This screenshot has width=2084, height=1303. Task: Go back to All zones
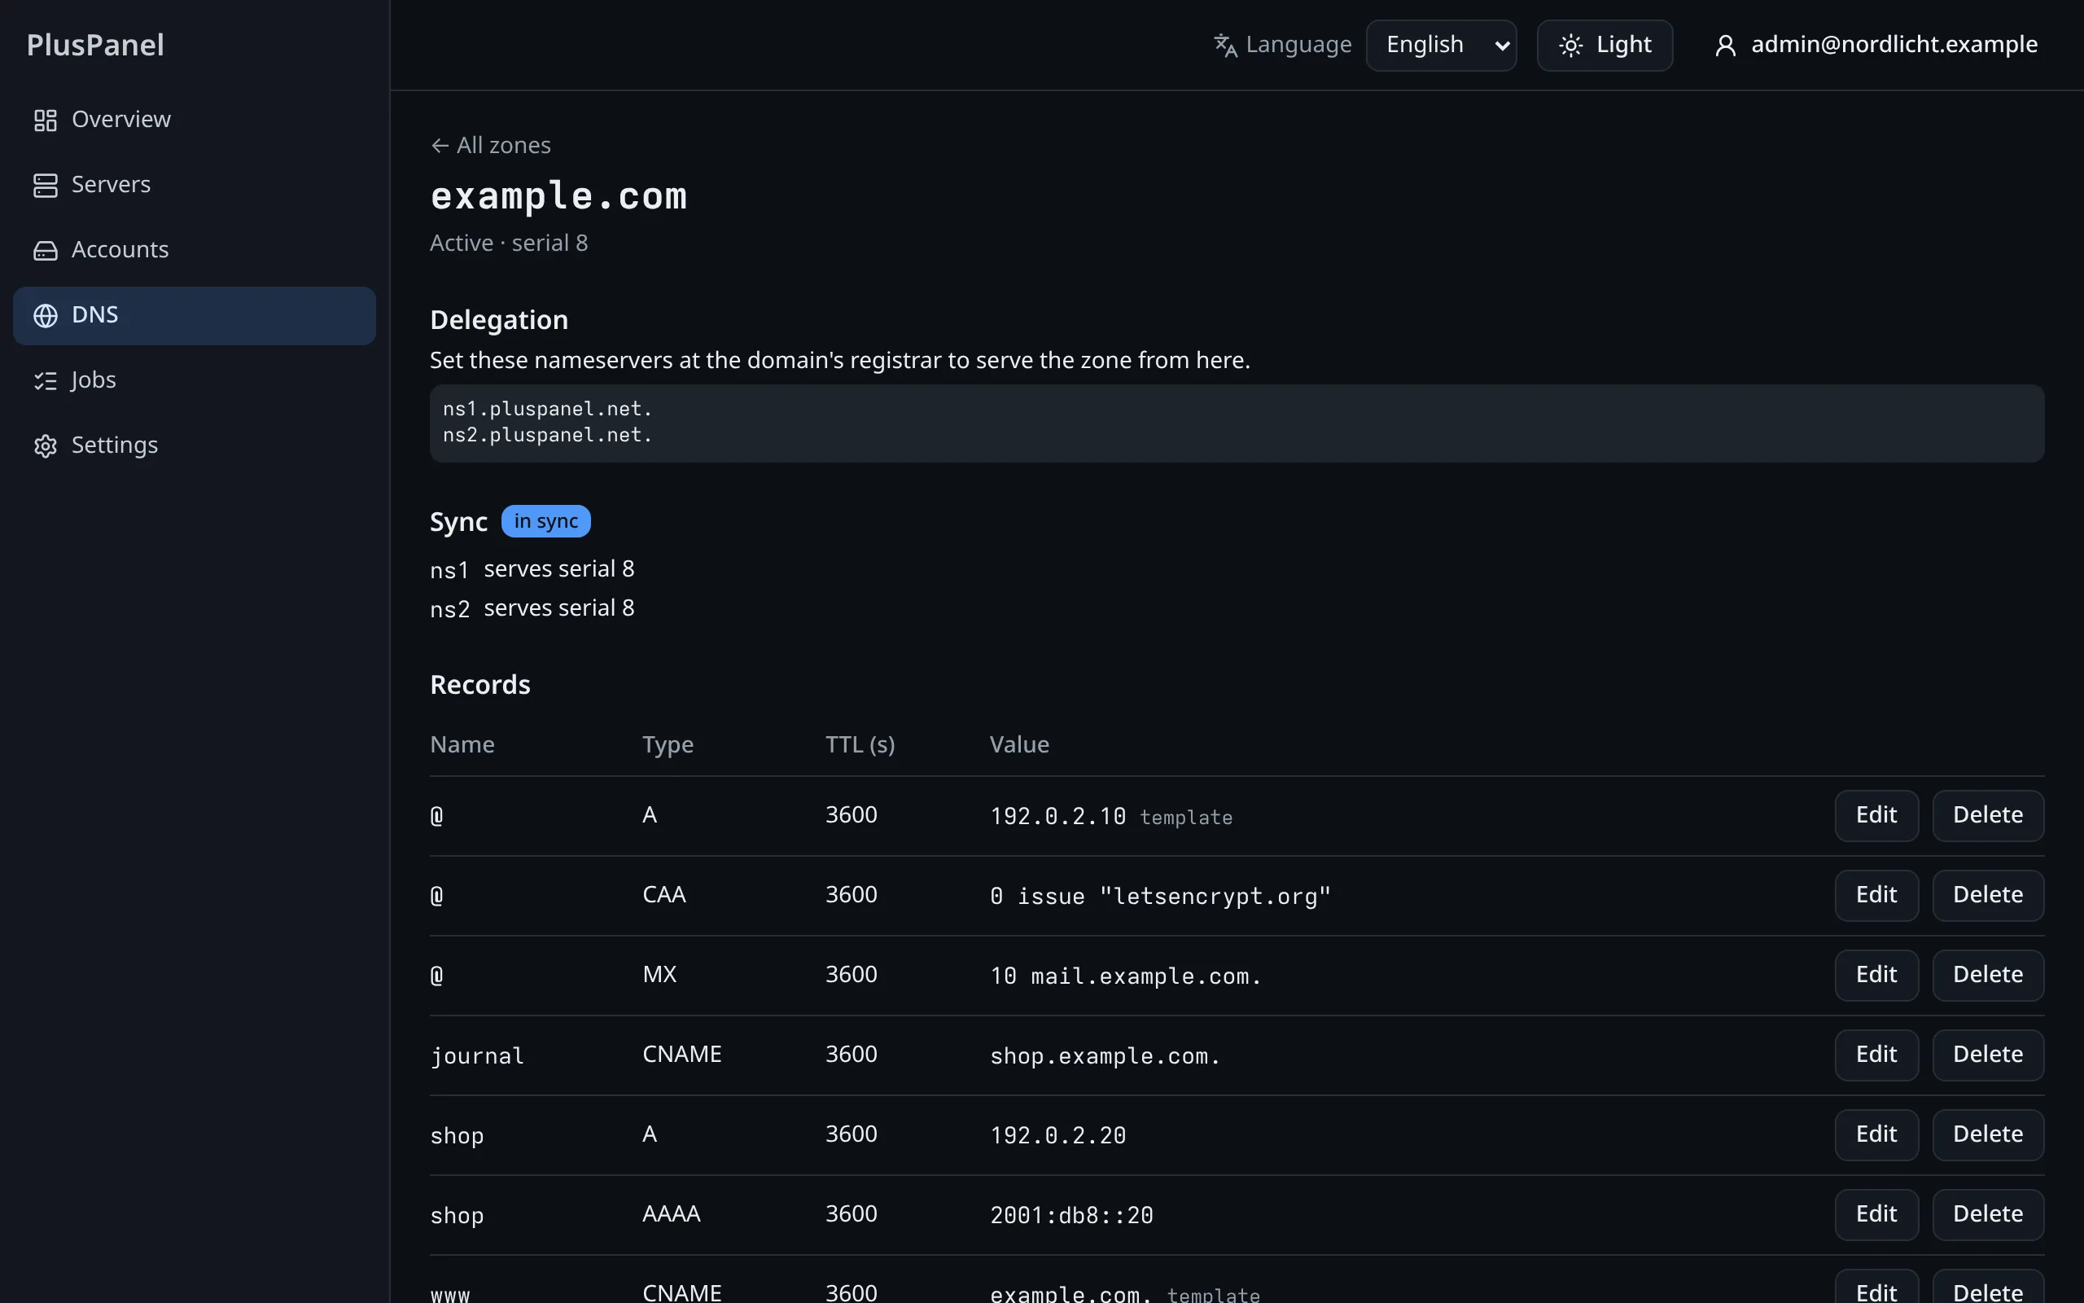coord(490,146)
